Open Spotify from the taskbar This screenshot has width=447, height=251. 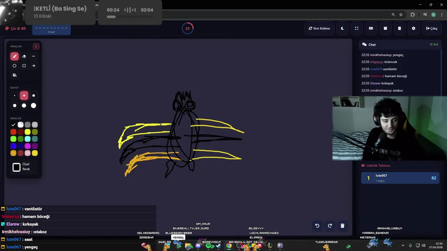tap(208, 245)
